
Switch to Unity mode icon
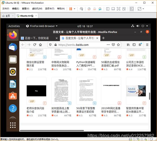click(124, 9)
